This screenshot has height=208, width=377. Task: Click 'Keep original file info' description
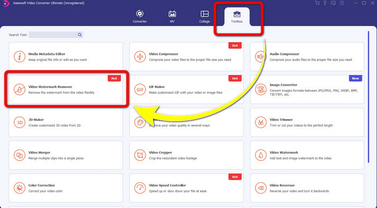(58, 60)
